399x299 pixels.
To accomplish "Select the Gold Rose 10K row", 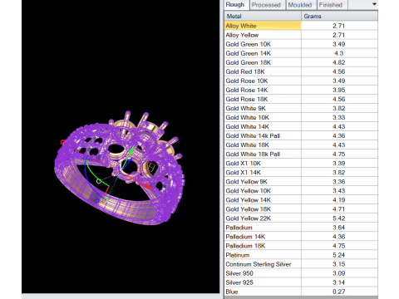I will [x=301, y=81].
